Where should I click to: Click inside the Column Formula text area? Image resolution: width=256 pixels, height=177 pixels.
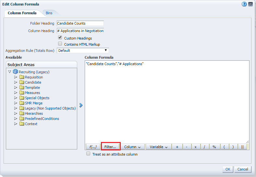[167, 102]
